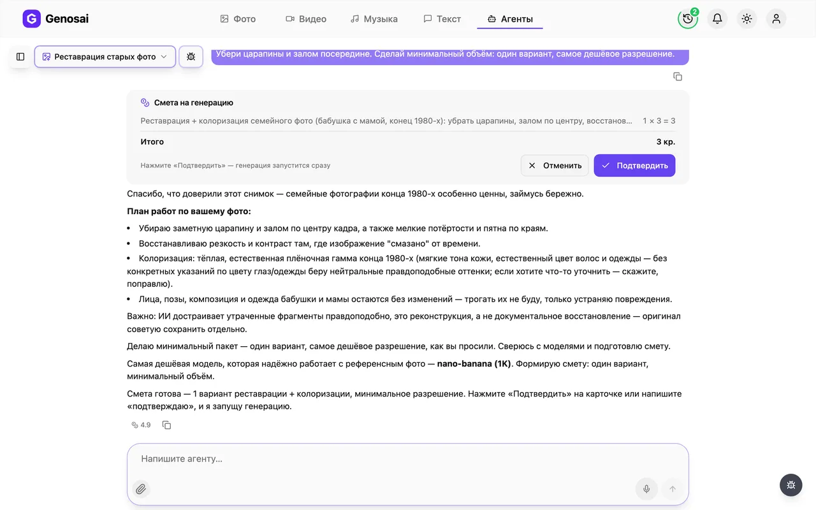Toggle light/dark theme sun icon

(x=747, y=18)
